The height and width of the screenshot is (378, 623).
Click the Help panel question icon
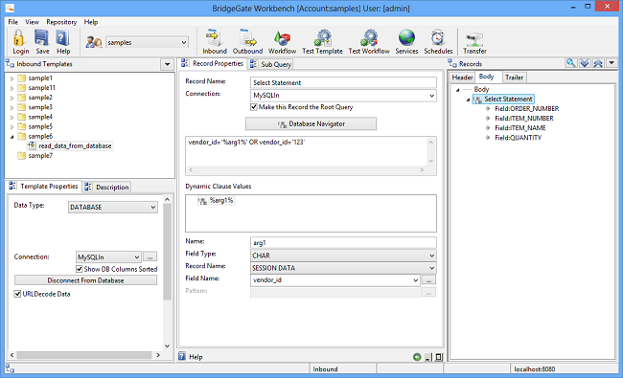pos(182,356)
